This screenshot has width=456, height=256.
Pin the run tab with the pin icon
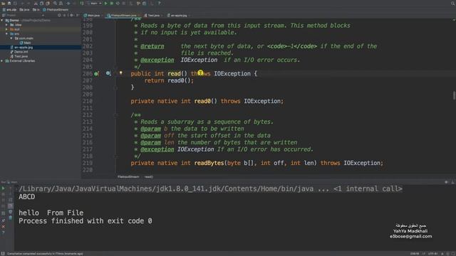pos(3,220)
